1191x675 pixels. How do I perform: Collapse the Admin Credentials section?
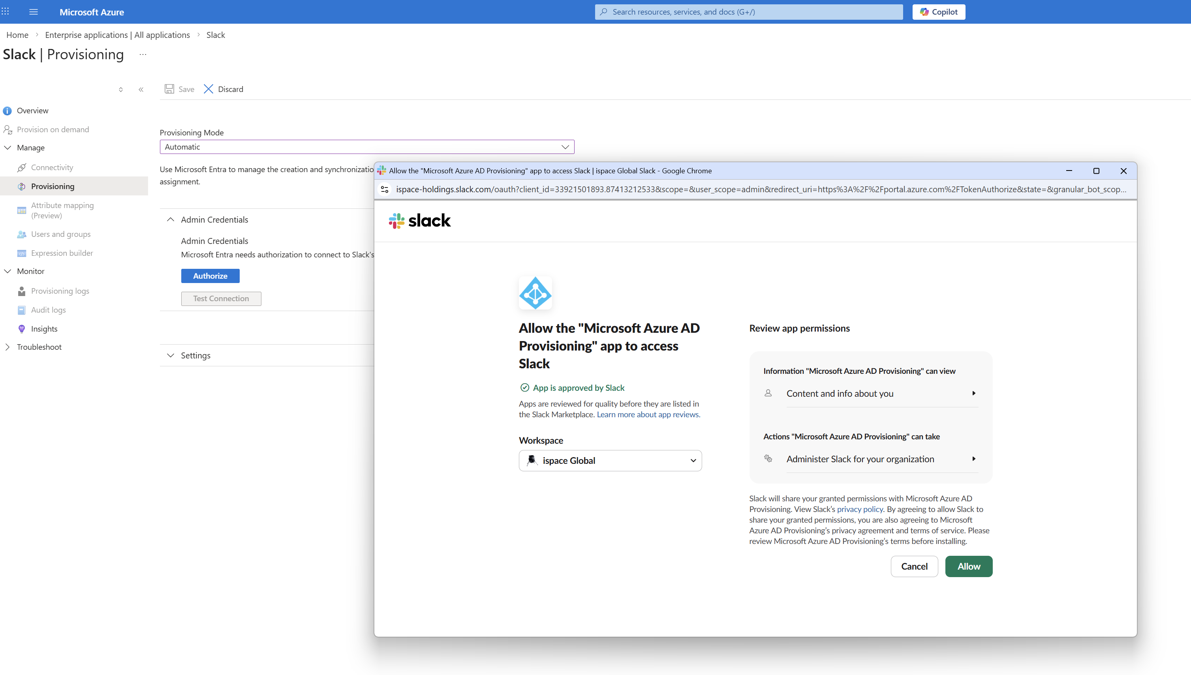[x=171, y=220]
